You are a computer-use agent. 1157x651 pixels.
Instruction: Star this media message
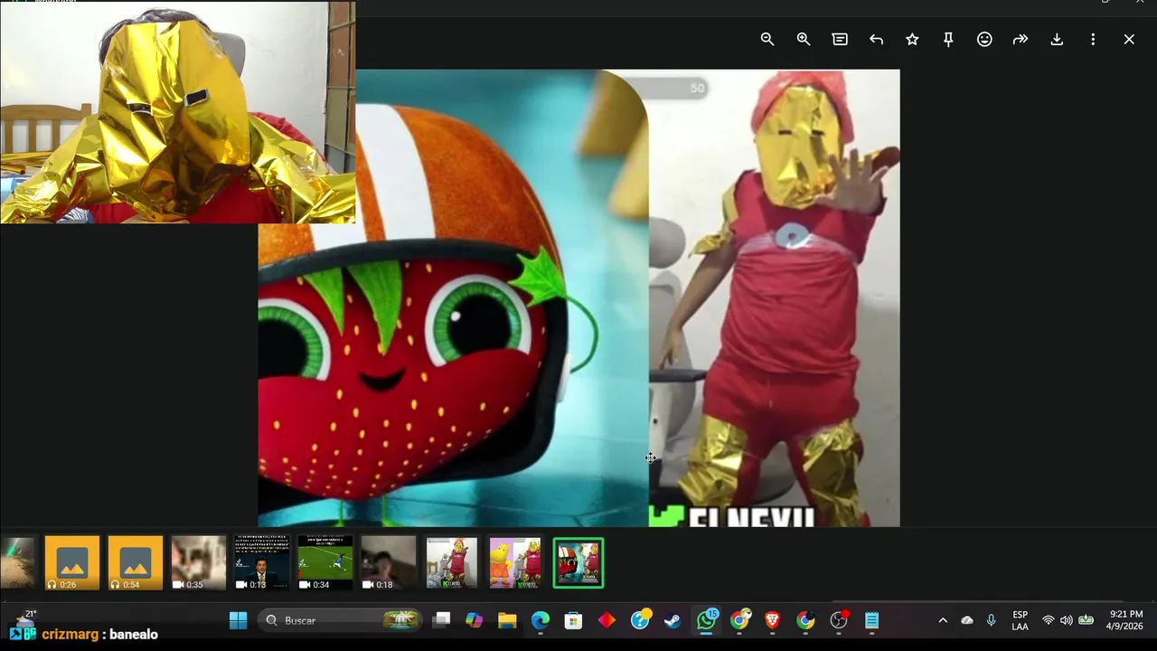(x=912, y=40)
